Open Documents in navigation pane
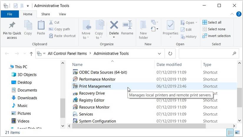 click(x=24, y=90)
